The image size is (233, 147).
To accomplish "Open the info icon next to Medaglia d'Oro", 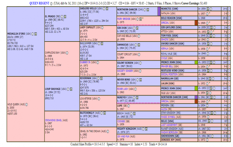I will click(x=33, y=34).
